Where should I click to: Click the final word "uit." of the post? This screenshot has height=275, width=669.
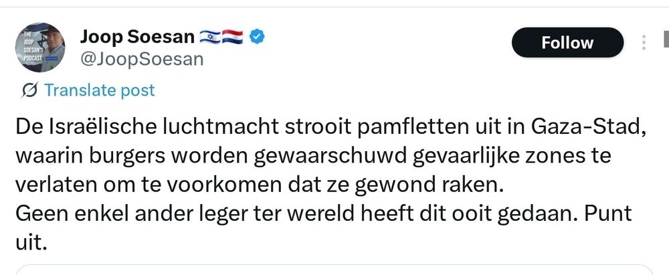[31, 242]
